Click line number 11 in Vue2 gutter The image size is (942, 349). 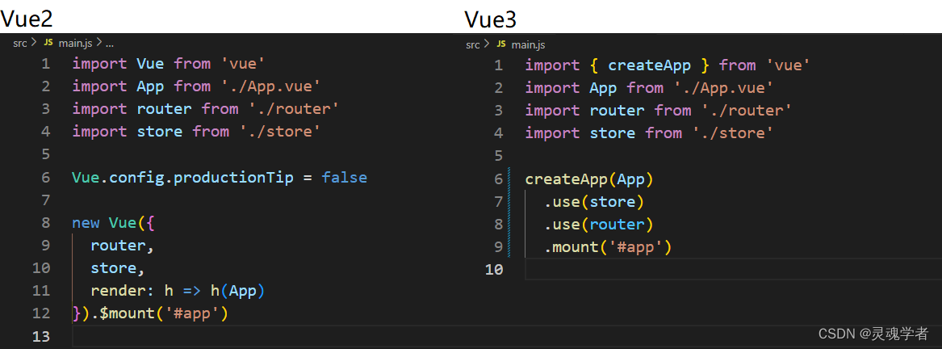coord(41,291)
